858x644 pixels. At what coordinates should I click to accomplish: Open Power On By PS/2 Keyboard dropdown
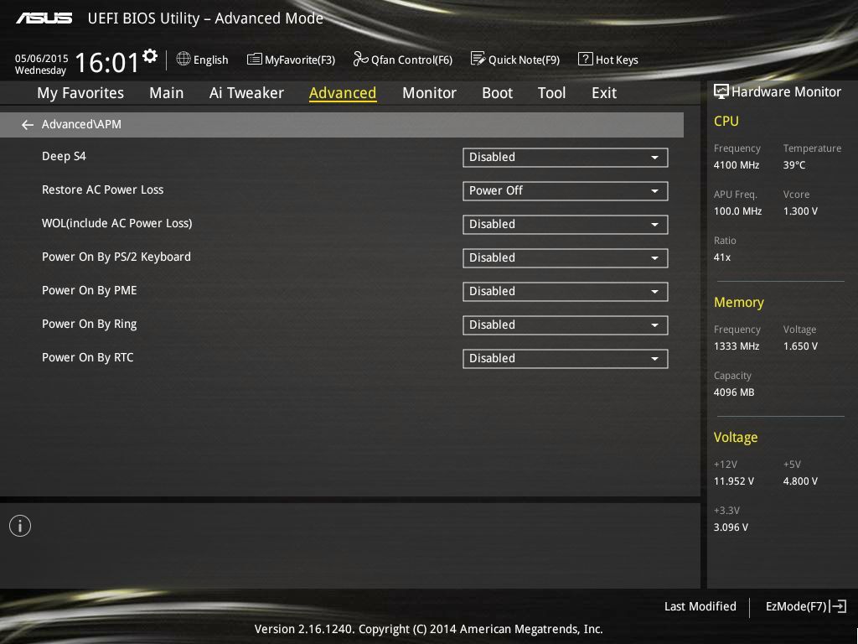click(x=566, y=258)
